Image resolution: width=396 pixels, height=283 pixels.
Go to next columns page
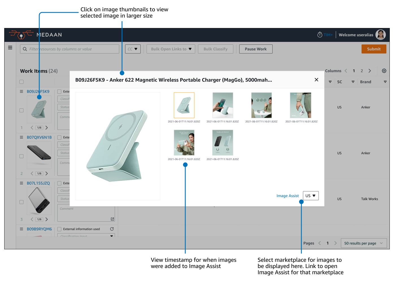click(x=370, y=71)
